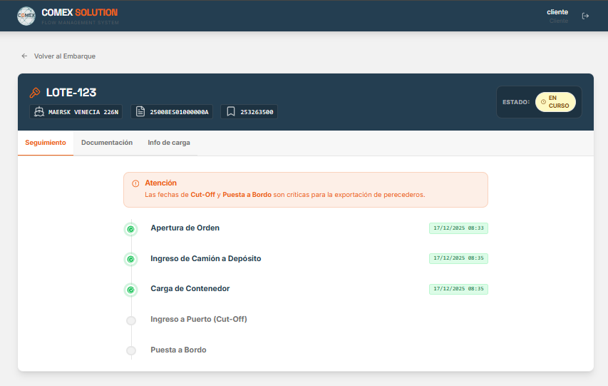Click the orange tool icon beside LOTE-123
Viewport: 608px width, 386px height.
[x=35, y=93]
